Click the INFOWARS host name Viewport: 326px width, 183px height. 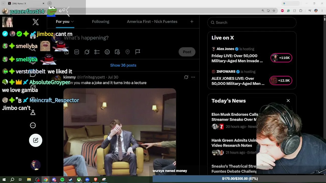tap(226, 71)
